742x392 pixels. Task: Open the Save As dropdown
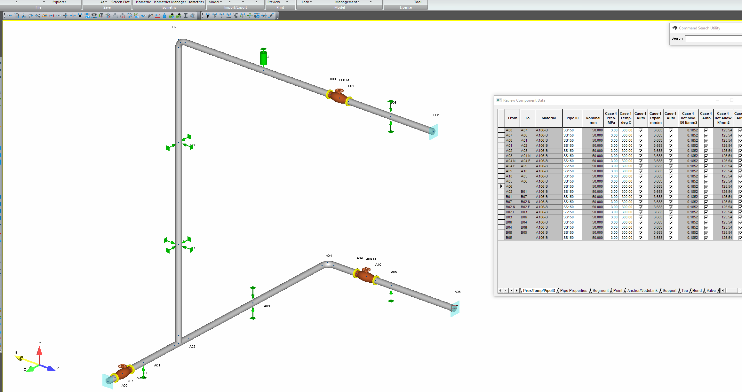[x=104, y=2]
